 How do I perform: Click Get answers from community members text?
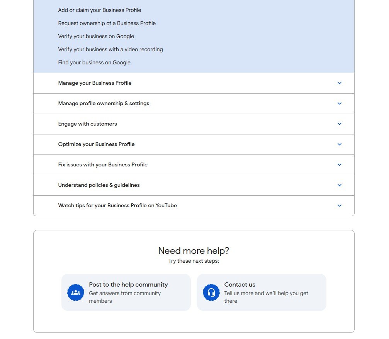click(x=125, y=297)
